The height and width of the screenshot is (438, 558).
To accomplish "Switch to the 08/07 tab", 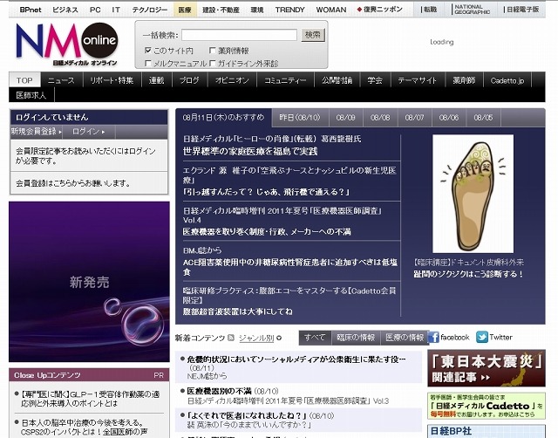I will coord(415,118).
